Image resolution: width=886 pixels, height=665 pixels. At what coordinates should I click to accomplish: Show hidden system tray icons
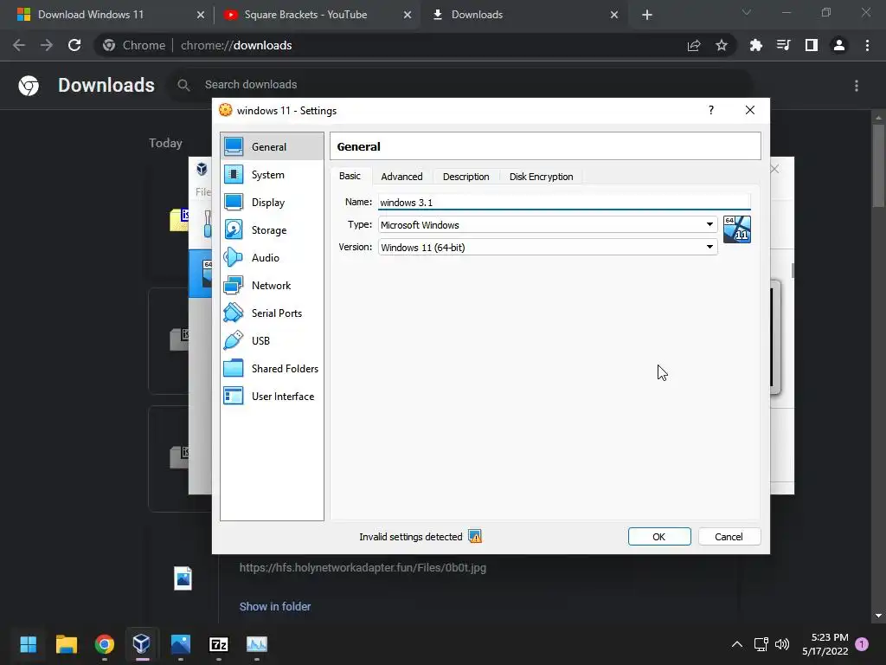pyautogui.click(x=737, y=644)
